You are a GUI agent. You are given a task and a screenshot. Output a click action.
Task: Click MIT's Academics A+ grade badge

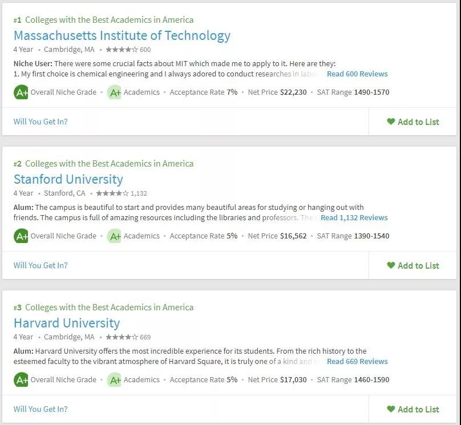(x=114, y=92)
